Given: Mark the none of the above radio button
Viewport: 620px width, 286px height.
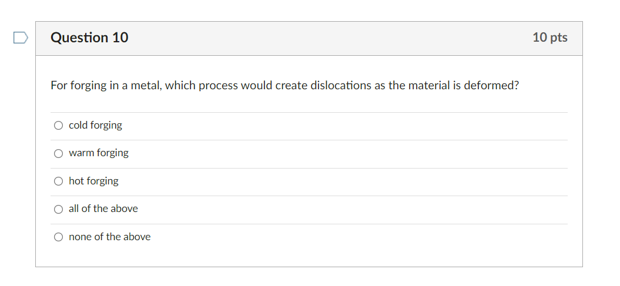Looking at the screenshot, I should pyautogui.click(x=58, y=237).
